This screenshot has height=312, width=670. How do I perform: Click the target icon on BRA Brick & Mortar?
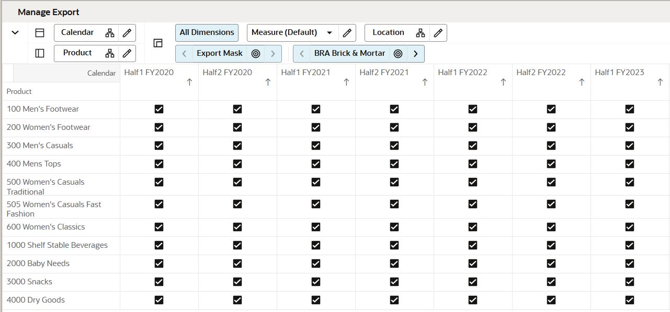point(398,53)
